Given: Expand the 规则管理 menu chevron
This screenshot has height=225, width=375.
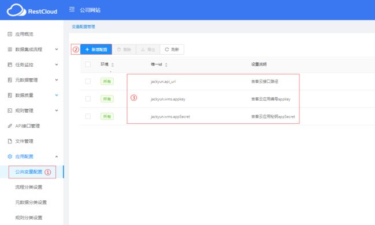Looking at the screenshot, I should click(57, 110).
